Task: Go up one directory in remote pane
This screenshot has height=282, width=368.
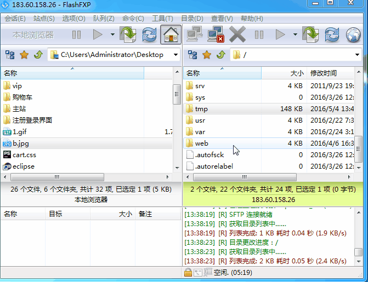Action: click(221, 55)
